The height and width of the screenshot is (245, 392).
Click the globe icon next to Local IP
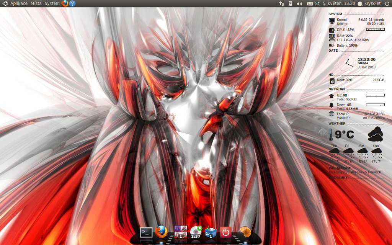pyautogui.click(x=332, y=114)
